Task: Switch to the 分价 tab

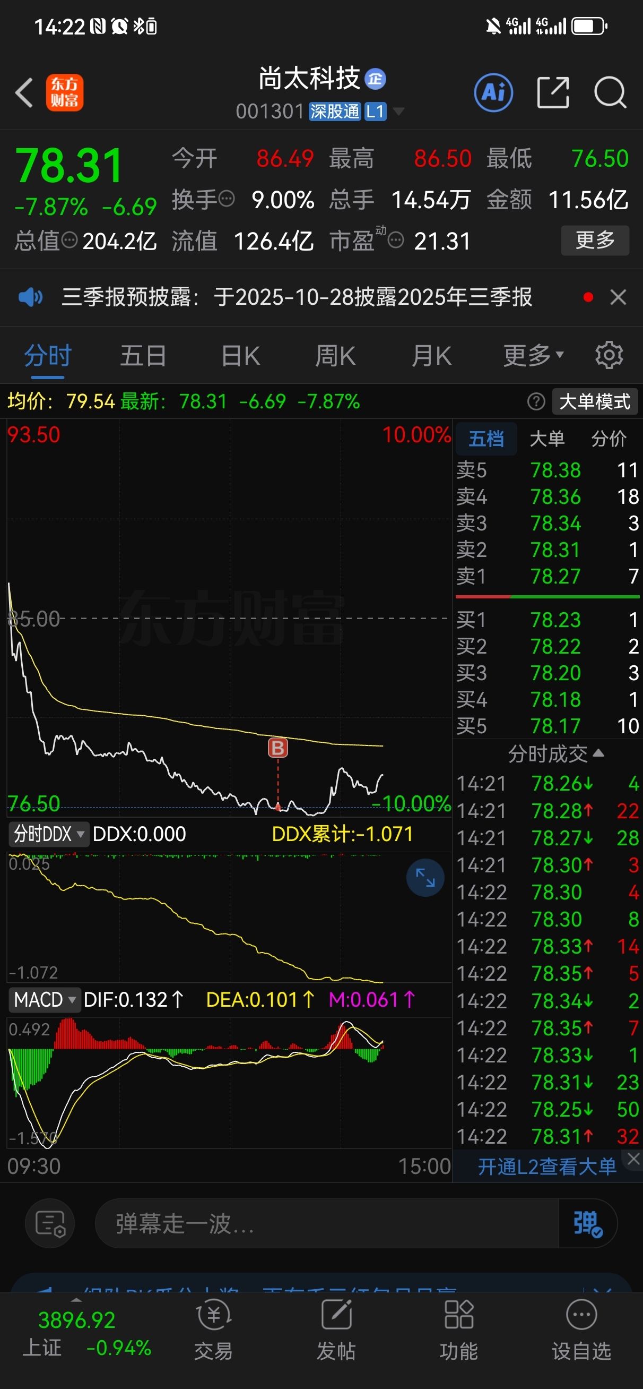Action: [609, 439]
